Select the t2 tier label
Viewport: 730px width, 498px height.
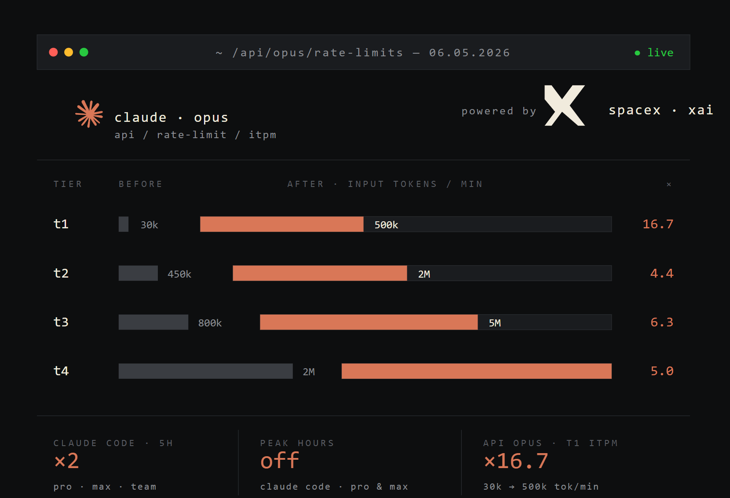coord(61,273)
